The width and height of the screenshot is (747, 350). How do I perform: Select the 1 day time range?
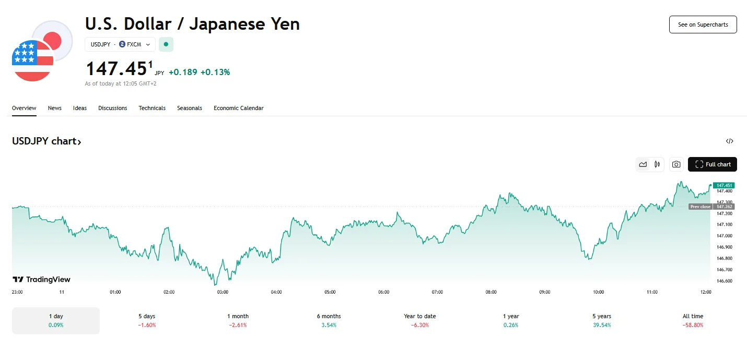click(56, 320)
